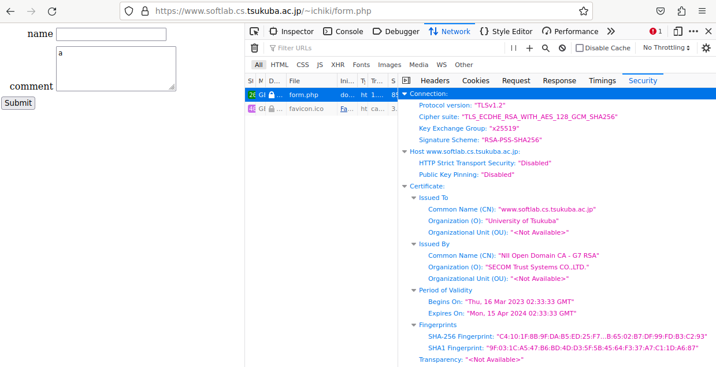Filter requests by XHR type
Viewport: 716px width, 367px height.
(x=337, y=65)
